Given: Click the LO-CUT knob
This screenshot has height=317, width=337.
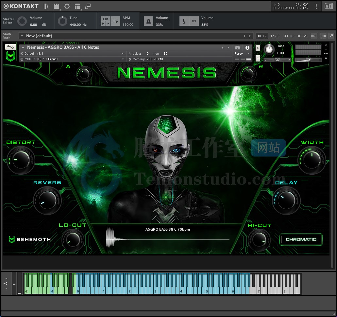Looking at the screenshot, I should click(73, 239).
